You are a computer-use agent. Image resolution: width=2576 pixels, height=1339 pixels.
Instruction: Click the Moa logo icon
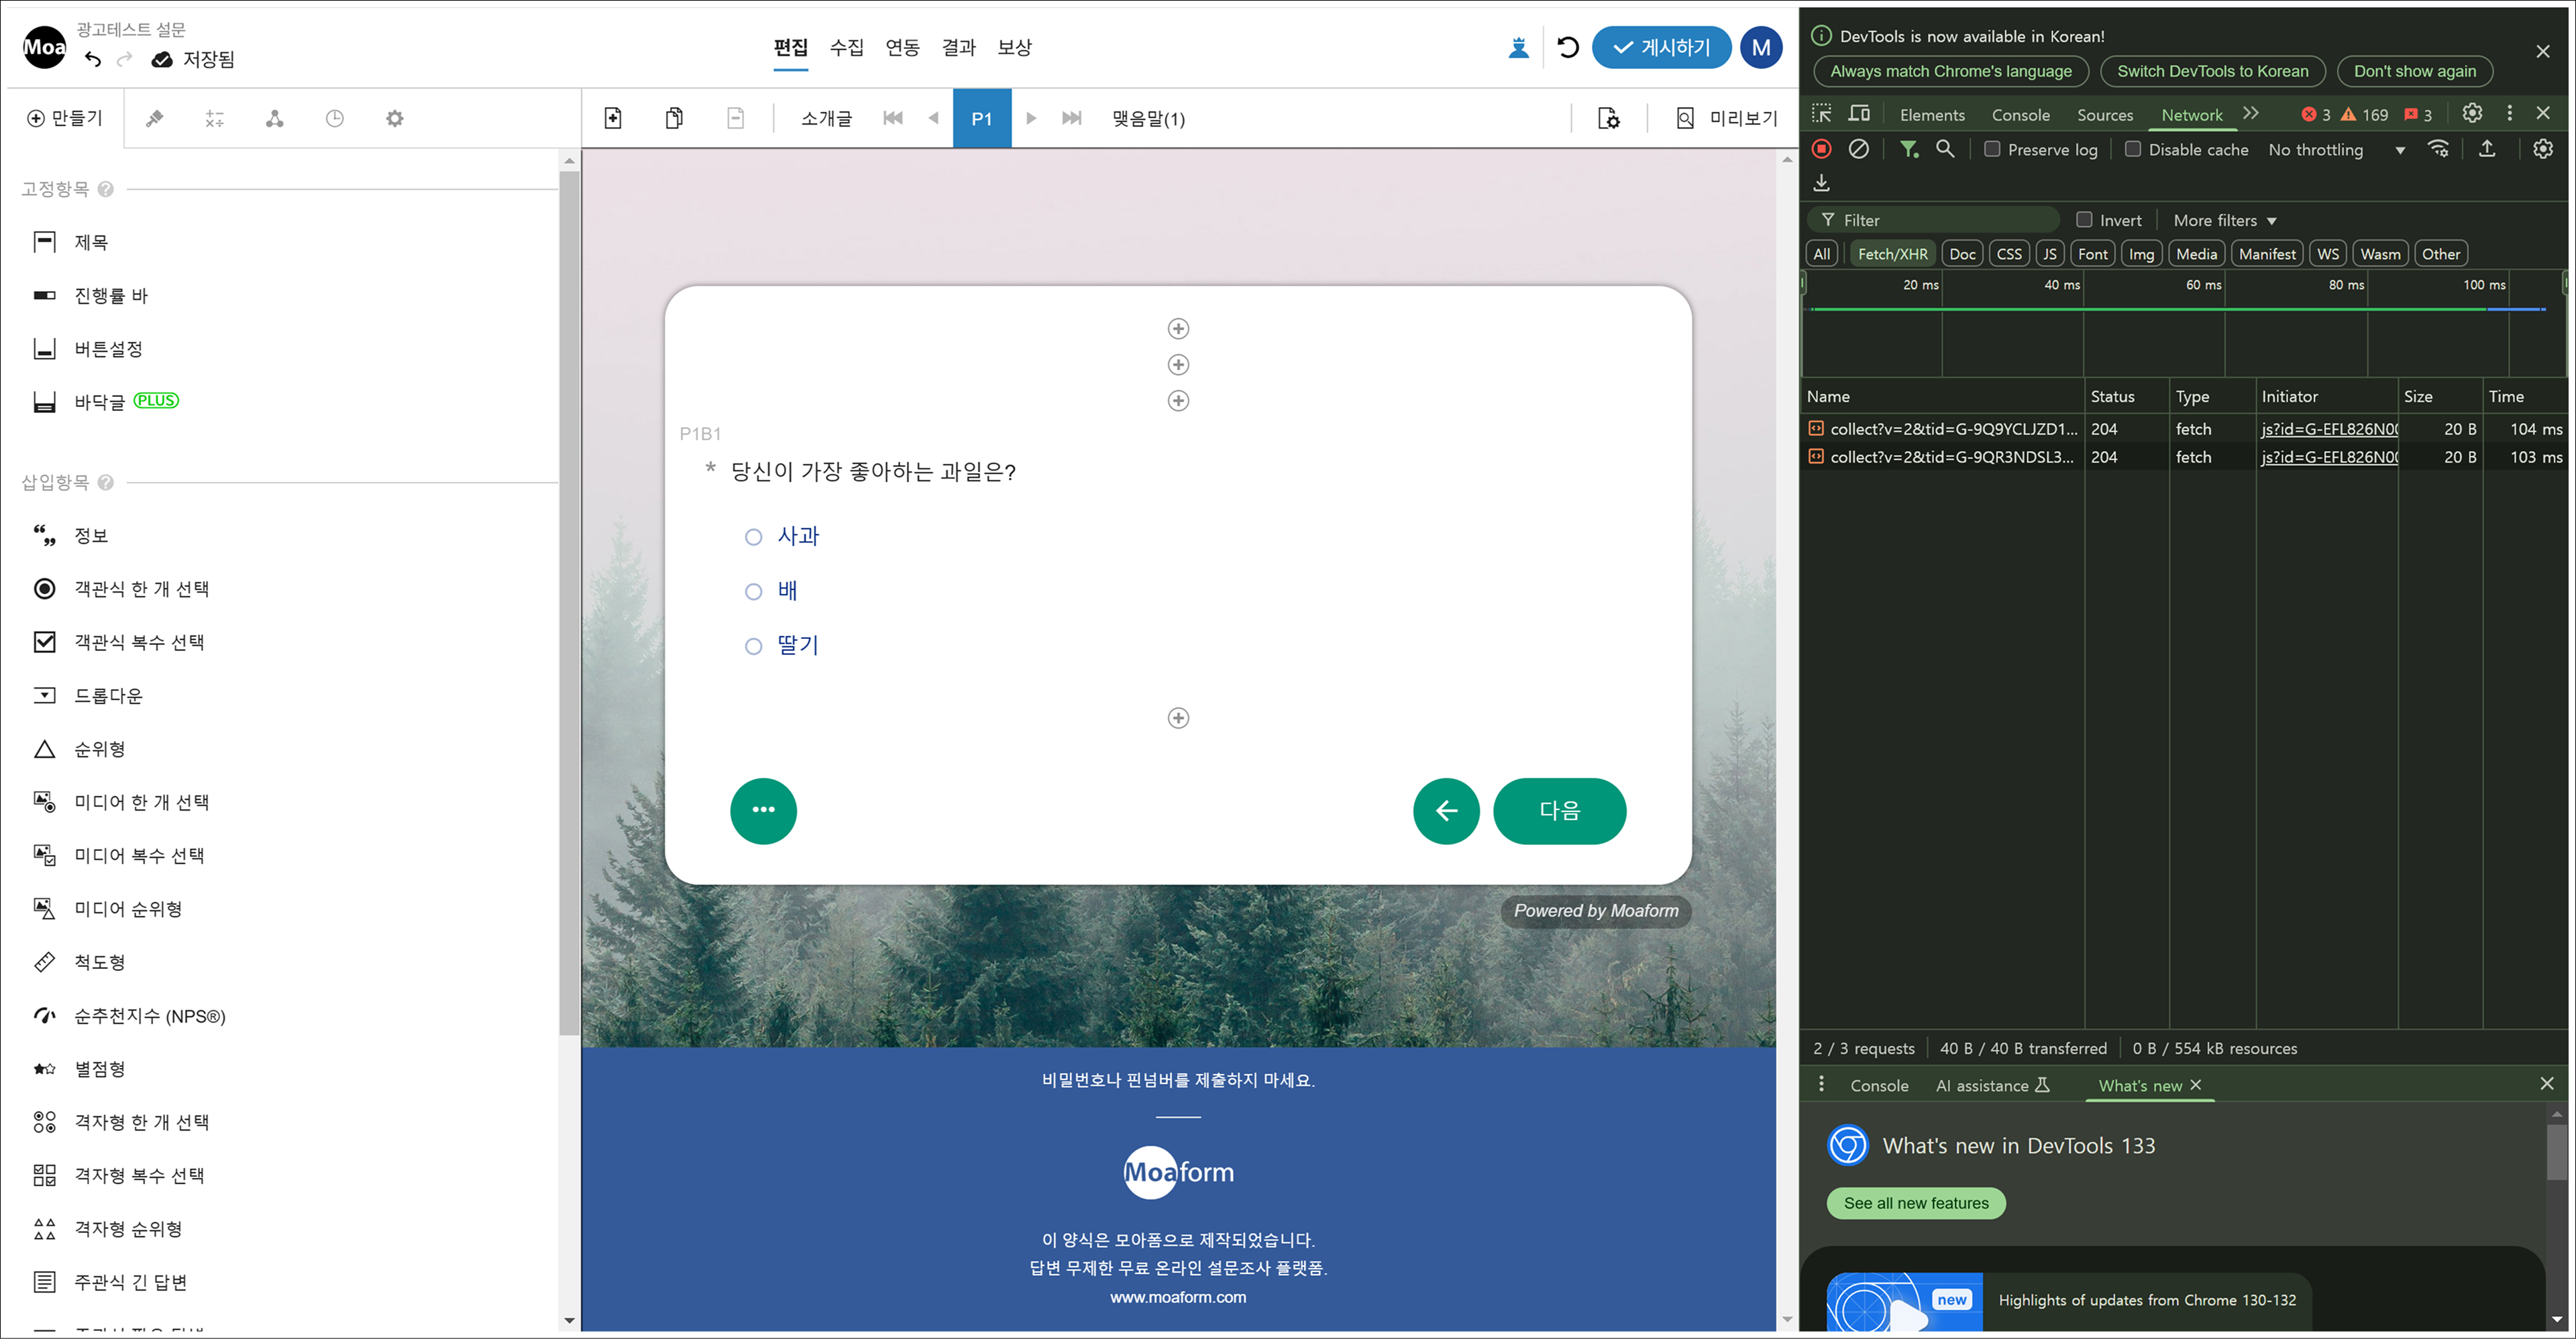tap(44, 47)
